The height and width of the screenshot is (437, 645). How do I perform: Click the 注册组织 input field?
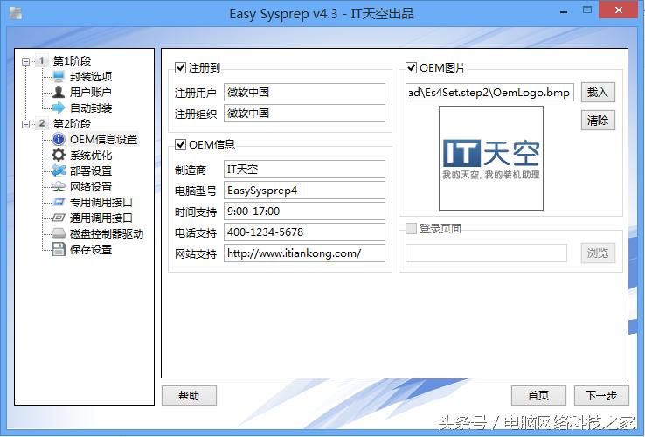[304, 113]
